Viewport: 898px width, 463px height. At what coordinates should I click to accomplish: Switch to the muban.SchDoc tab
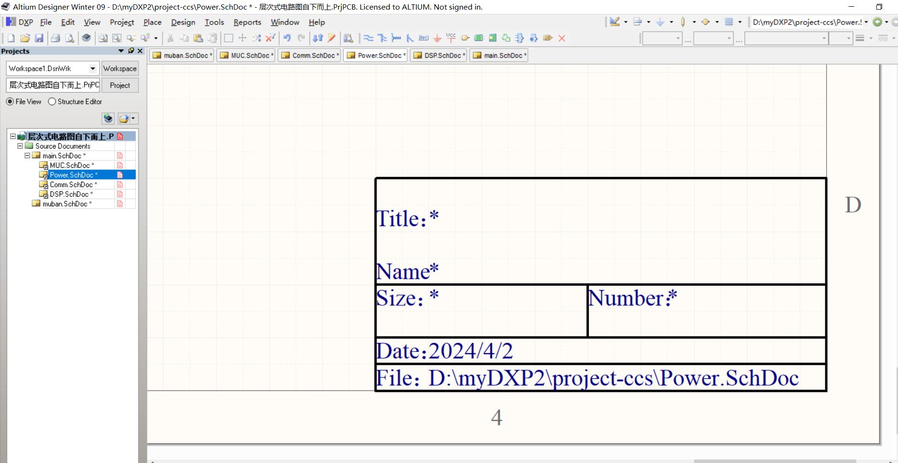[182, 55]
